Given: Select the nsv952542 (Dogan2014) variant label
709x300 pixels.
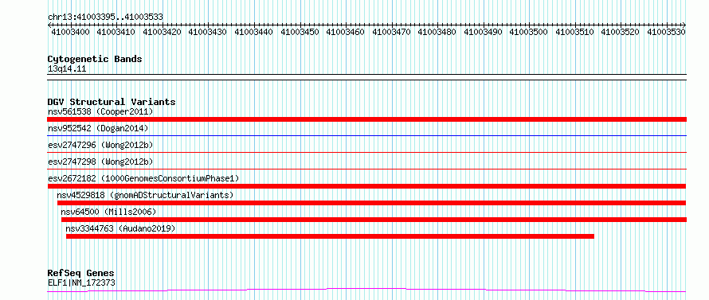Looking at the screenshot, I should 98,128.
